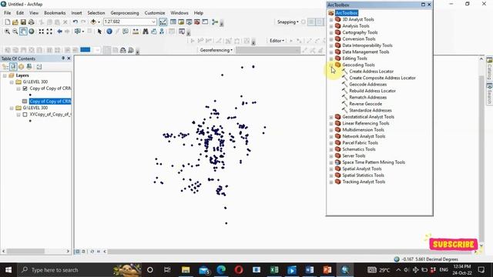Open the map scale dropdown
The image size is (493, 277).
[x=153, y=22]
